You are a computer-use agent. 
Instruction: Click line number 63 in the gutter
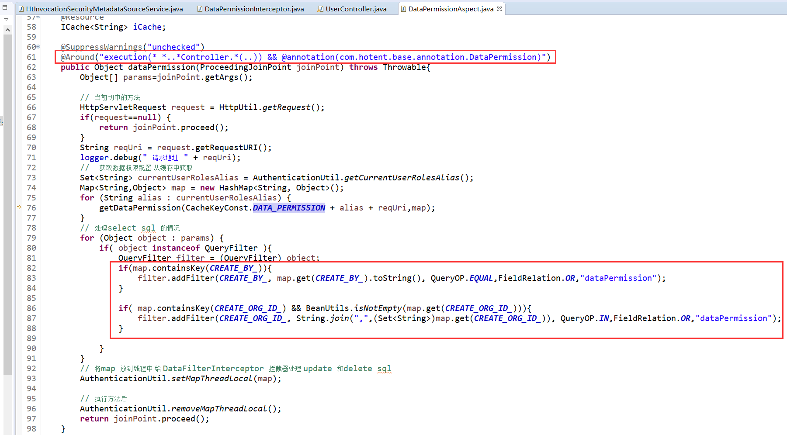(31, 77)
